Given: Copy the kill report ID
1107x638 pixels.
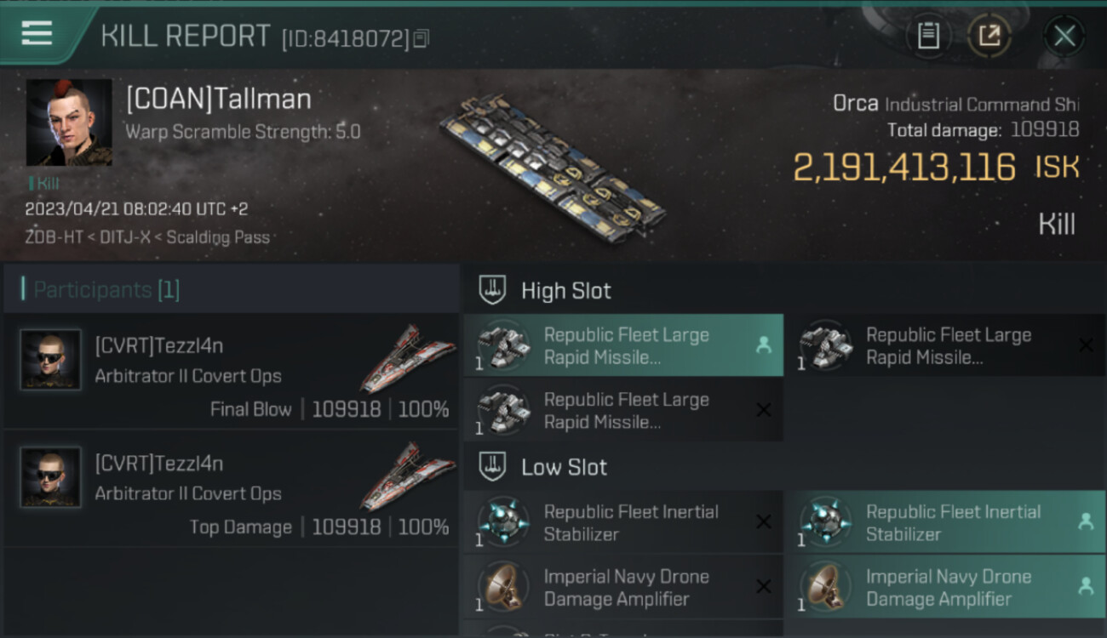Looking at the screenshot, I should pos(422,38).
